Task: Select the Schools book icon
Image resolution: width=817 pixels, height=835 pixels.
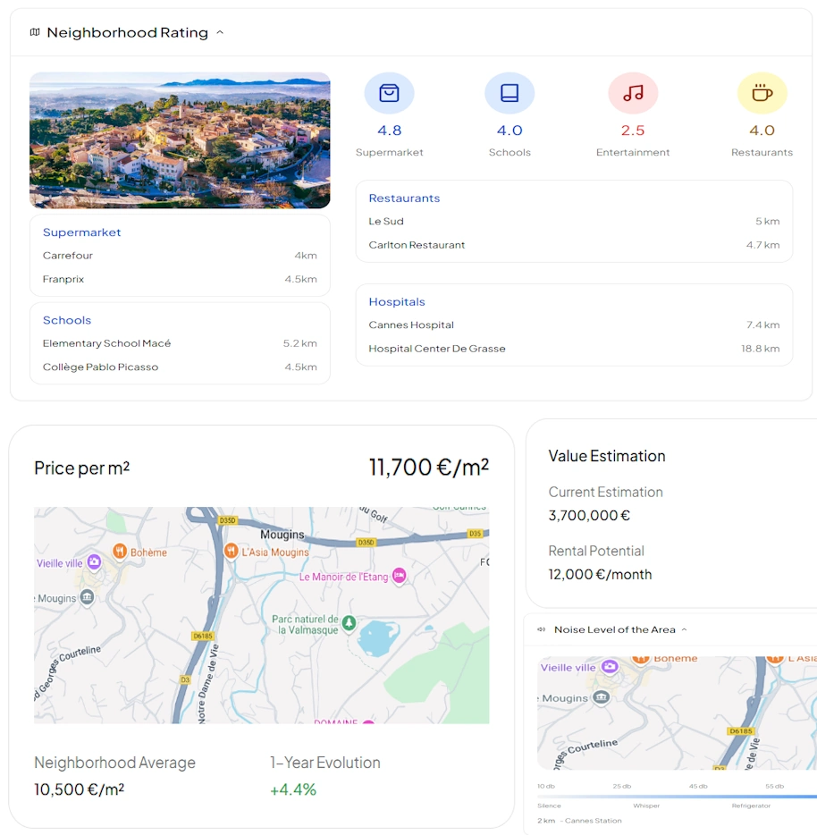Action: [510, 93]
